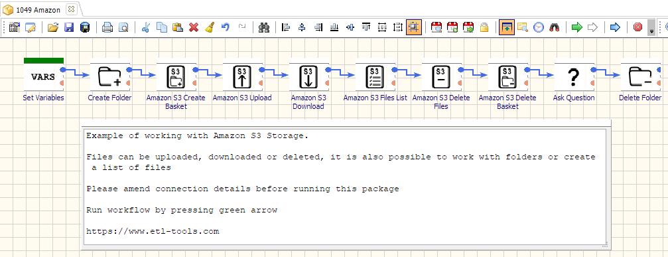This screenshot has height=257, width=668.
Task: Add schedule with calendar plus icon
Action: click(452, 28)
